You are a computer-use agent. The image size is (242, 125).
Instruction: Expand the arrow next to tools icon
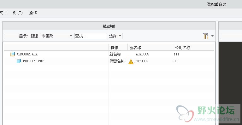(x=213, y=36)
